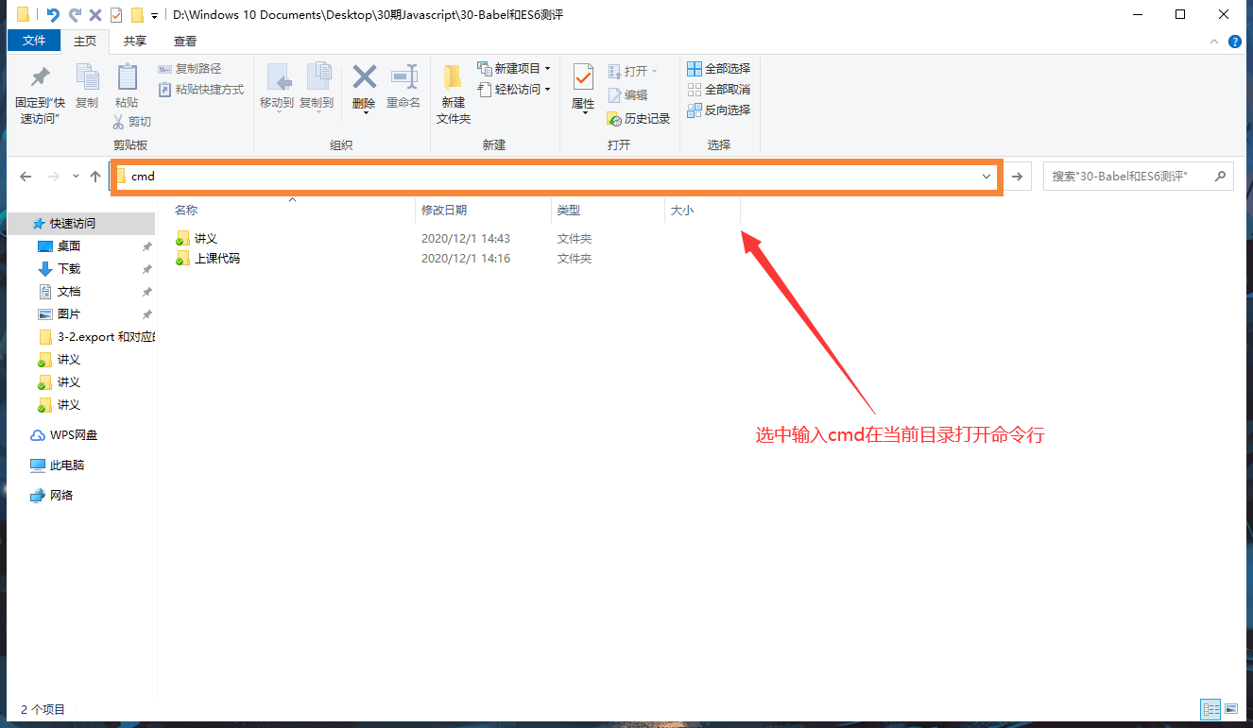Open Customize Quick Access Toolbar arrow
Image resolution: width=1253 pixels, height=728 pixels.
(154, 16)
